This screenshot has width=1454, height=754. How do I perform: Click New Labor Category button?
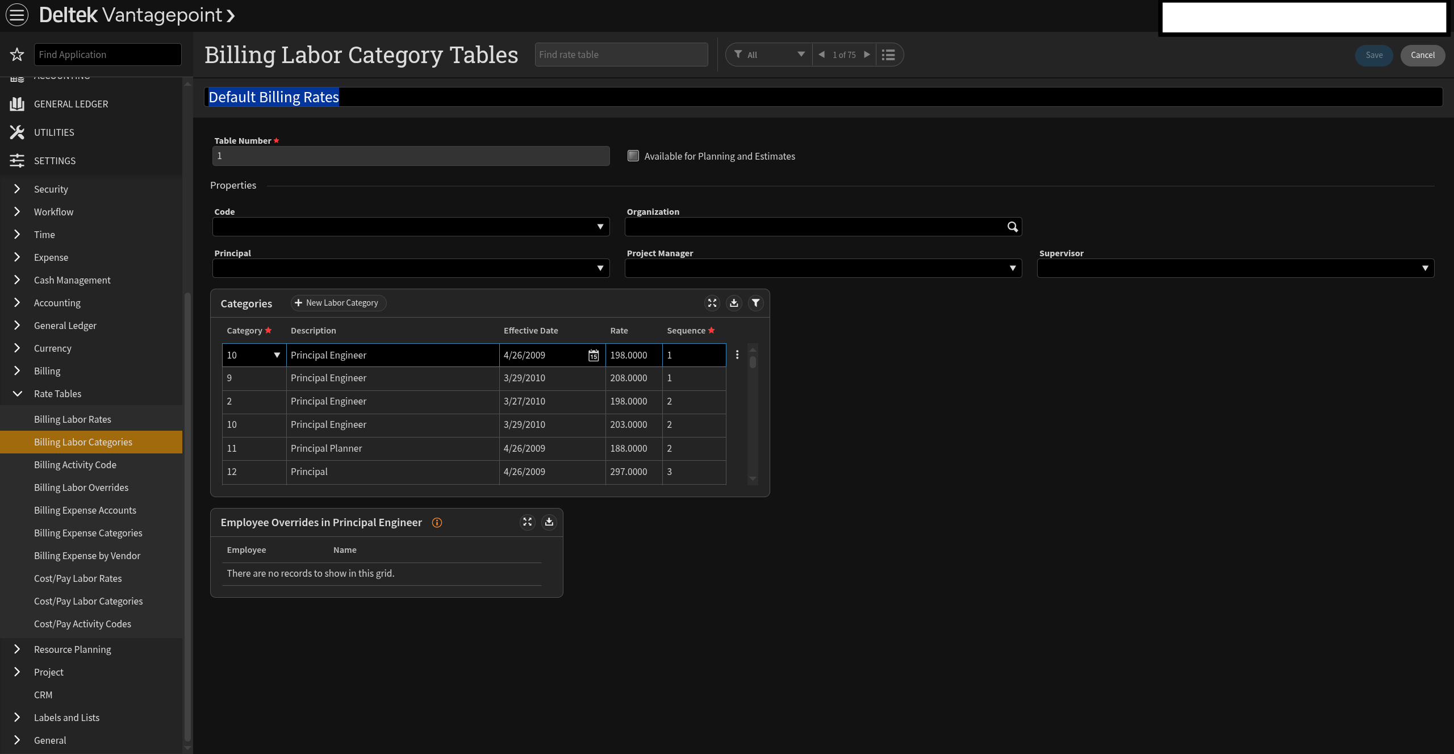click(338, 303)
